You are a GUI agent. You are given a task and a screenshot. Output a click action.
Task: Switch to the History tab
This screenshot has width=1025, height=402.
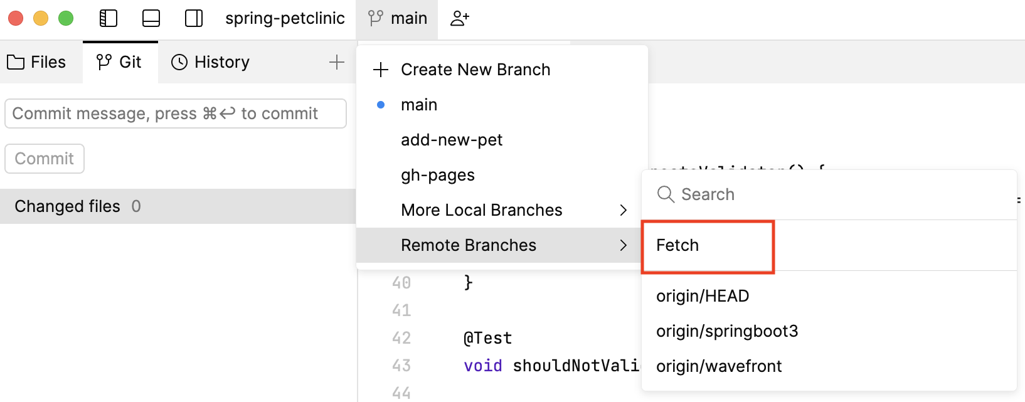click(210, 61)
